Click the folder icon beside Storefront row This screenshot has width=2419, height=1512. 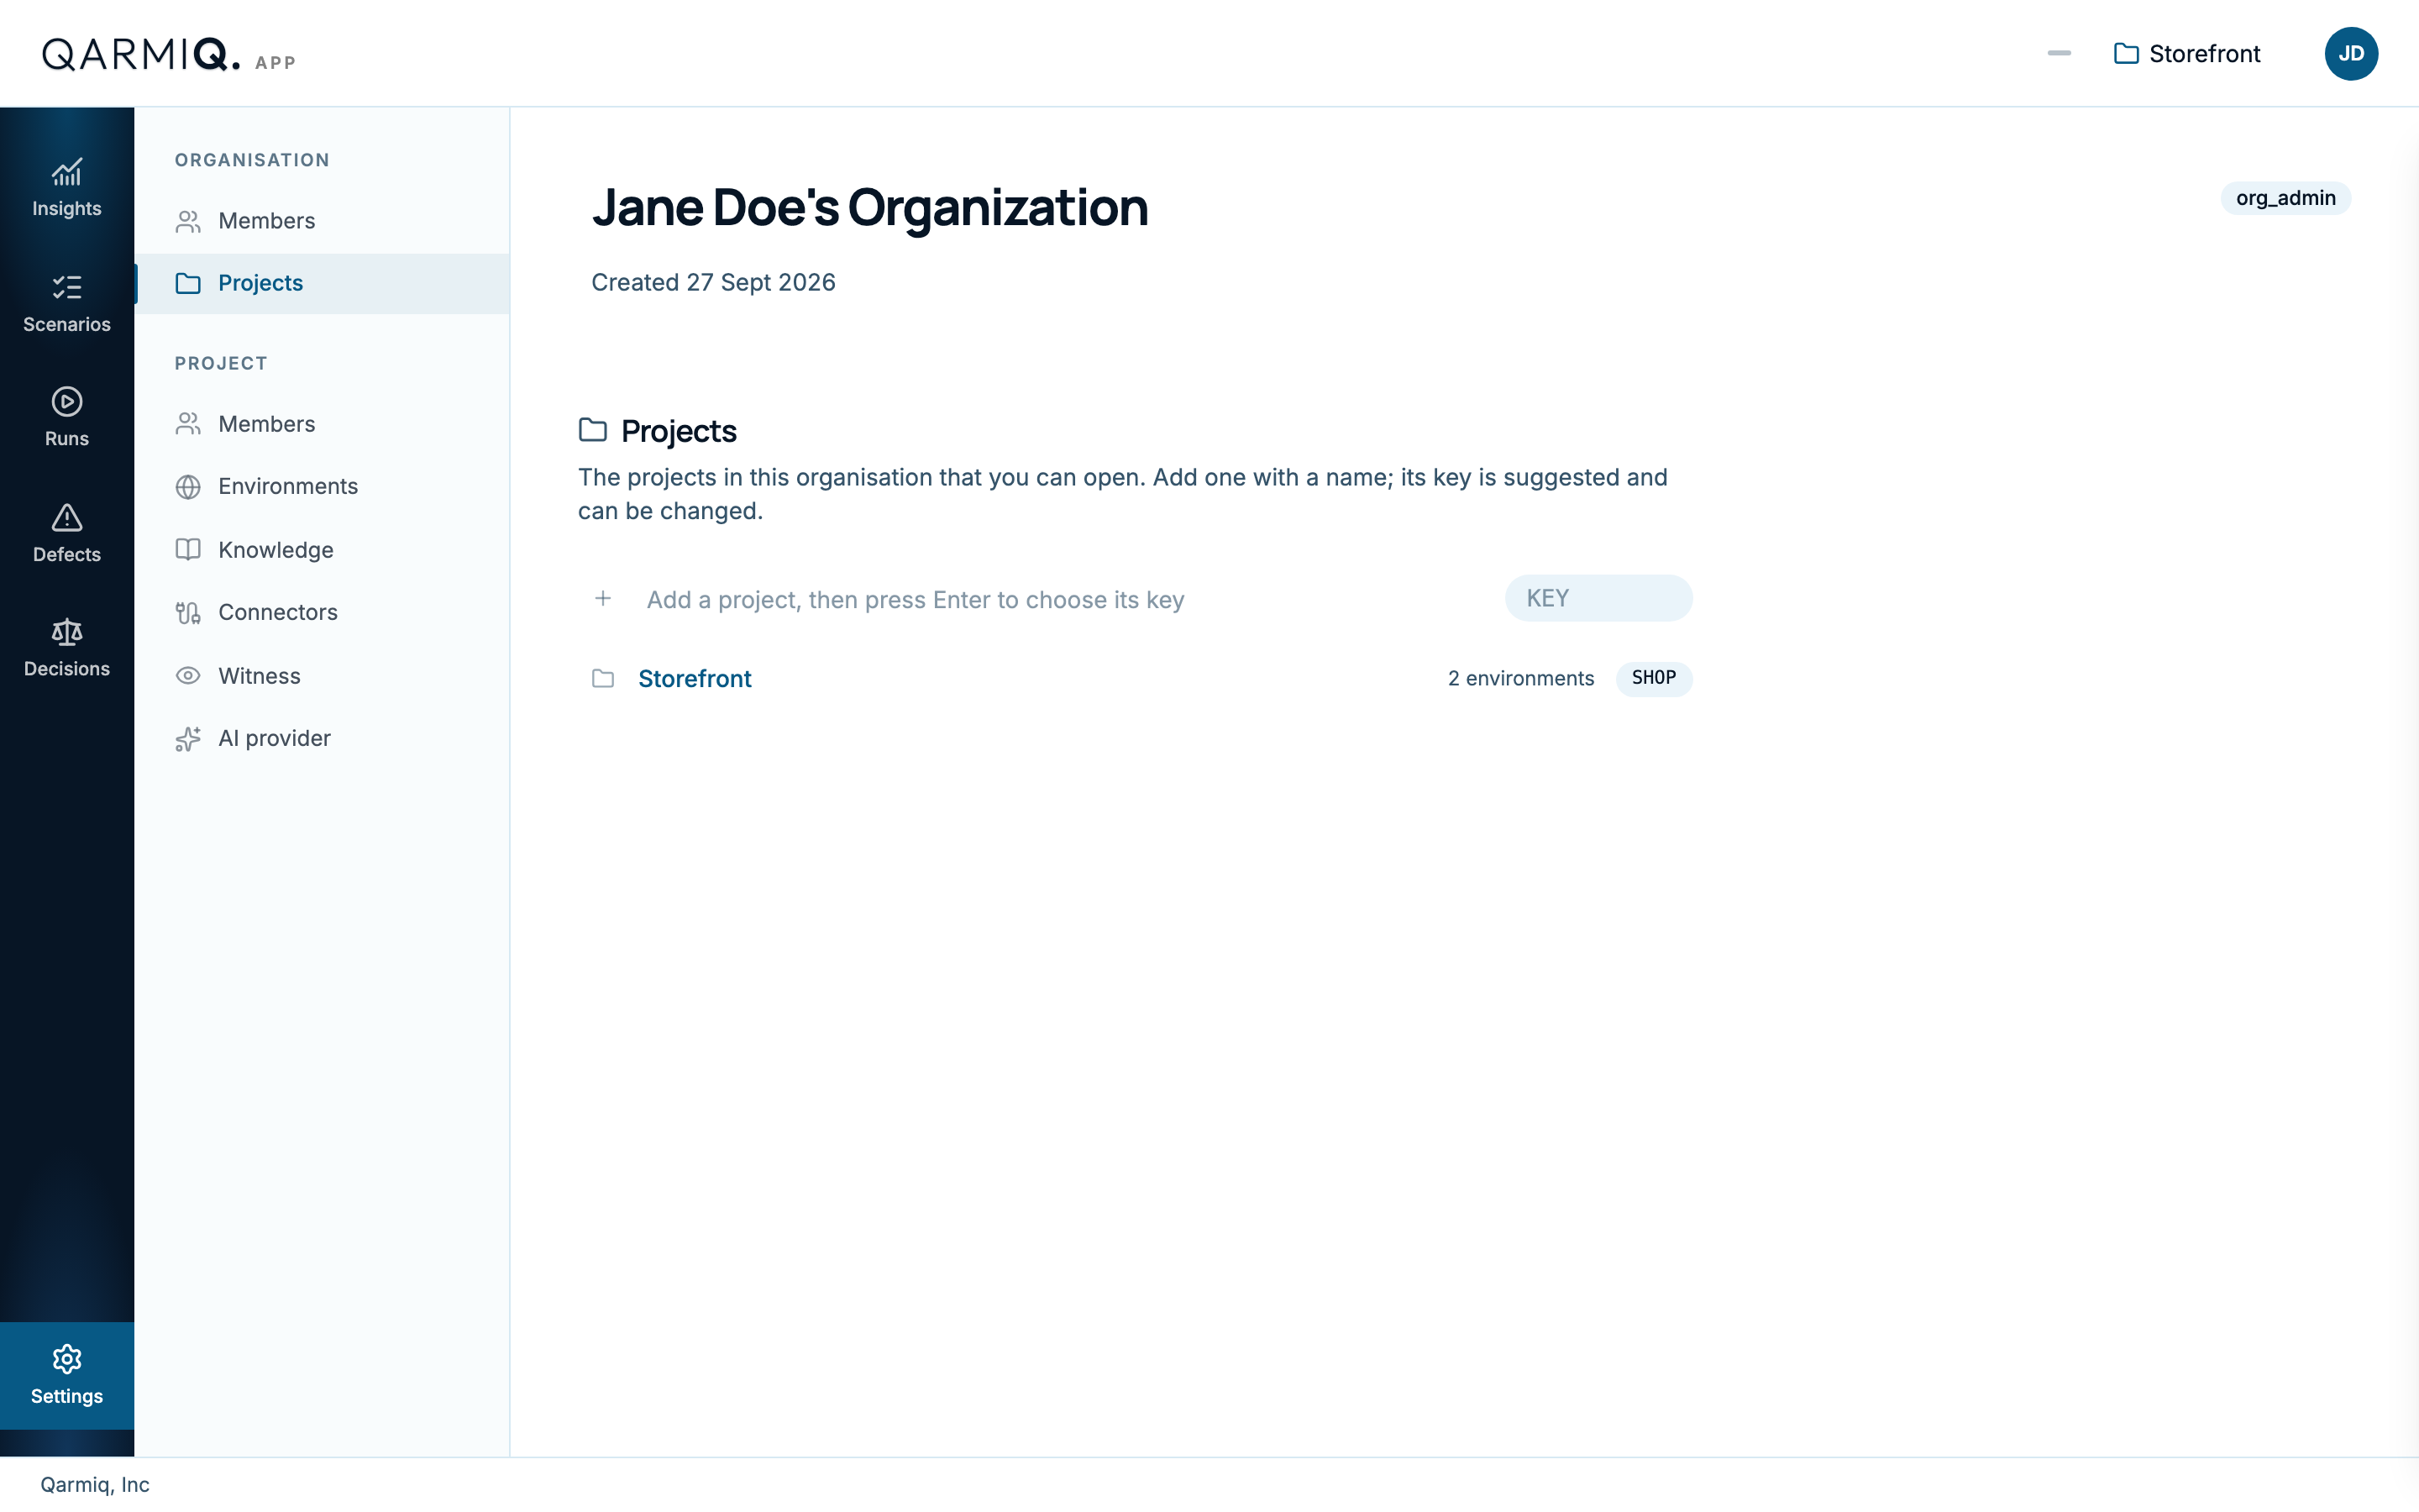point(603,679)
